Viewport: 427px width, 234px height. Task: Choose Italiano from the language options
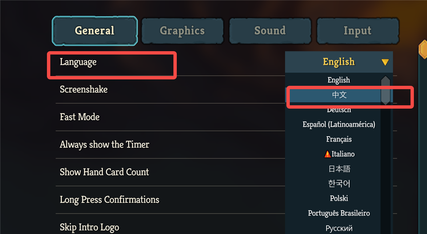(x=342, y=154)
